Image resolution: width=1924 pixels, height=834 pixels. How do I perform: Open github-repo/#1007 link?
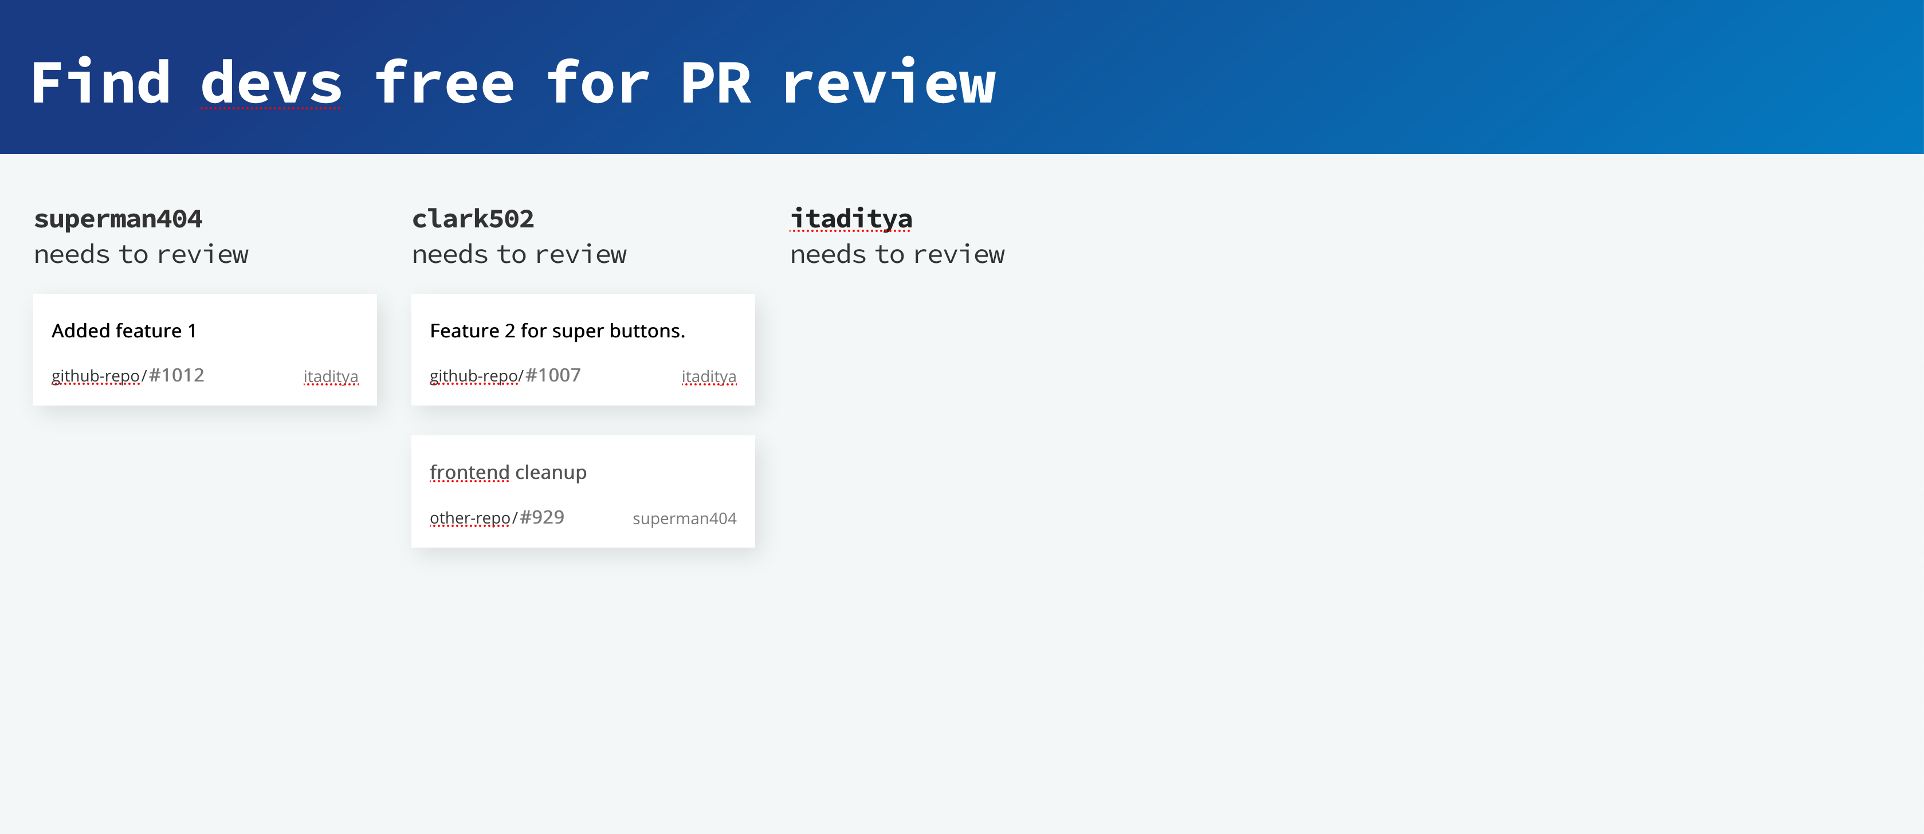pyautogui.click(x=505, y=376)
